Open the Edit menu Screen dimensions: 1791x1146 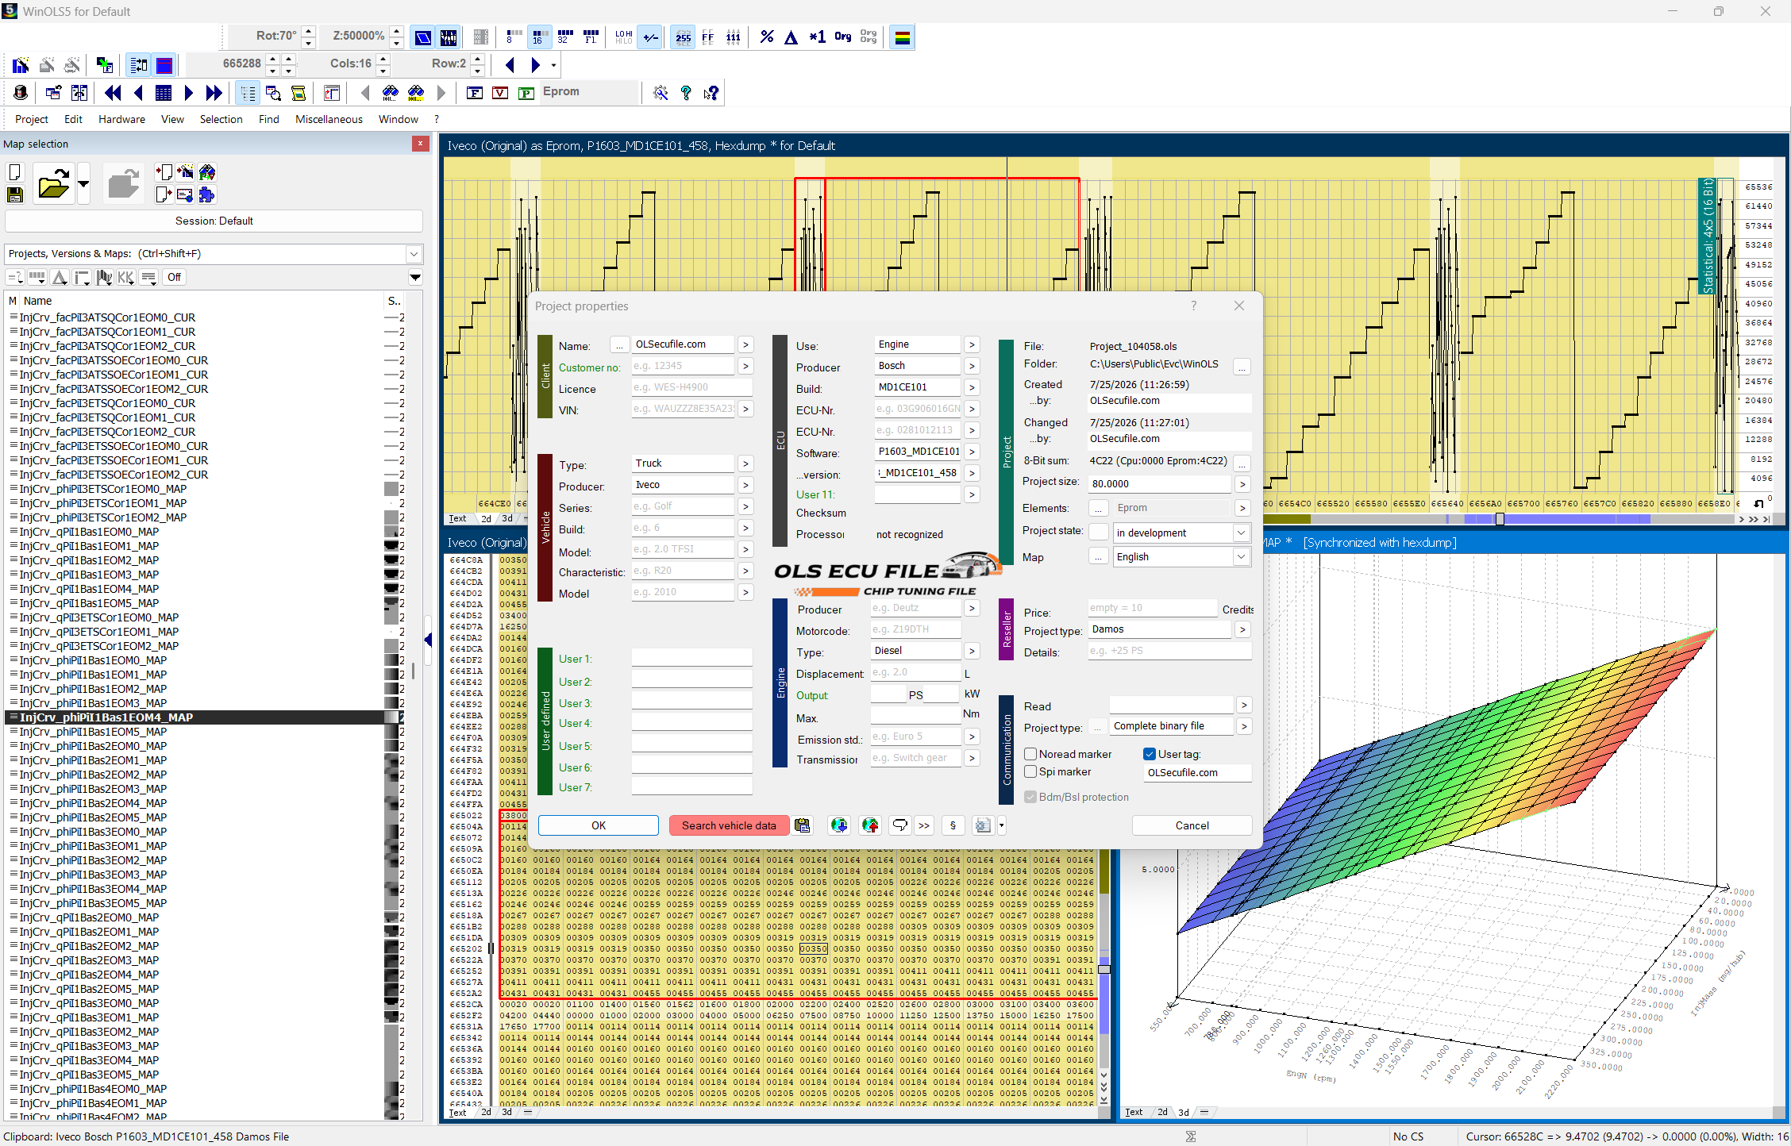[x=74, y=119]
